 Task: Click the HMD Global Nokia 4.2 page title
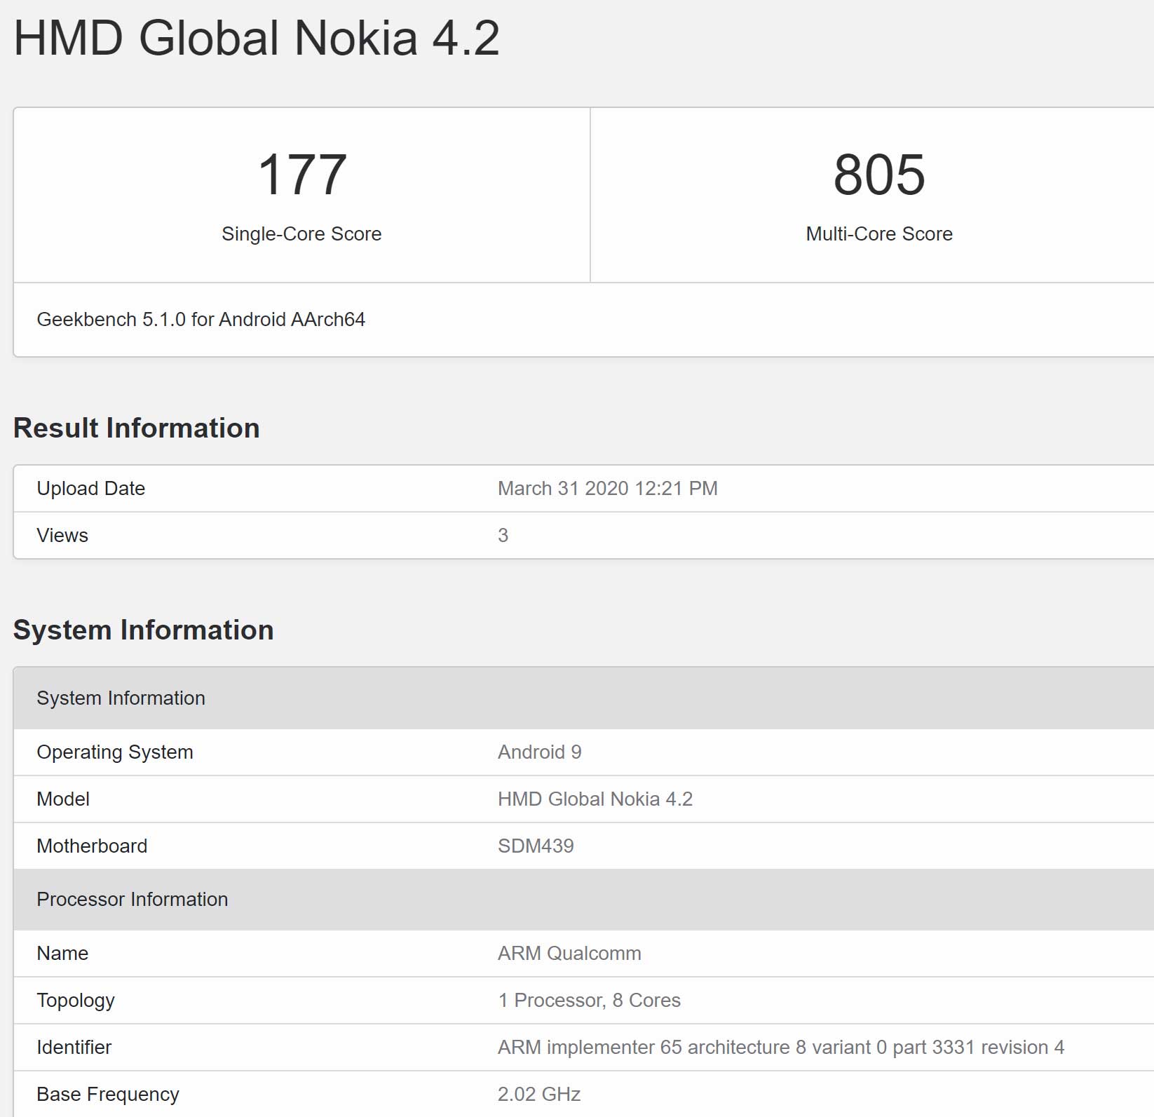pos(256,38)
